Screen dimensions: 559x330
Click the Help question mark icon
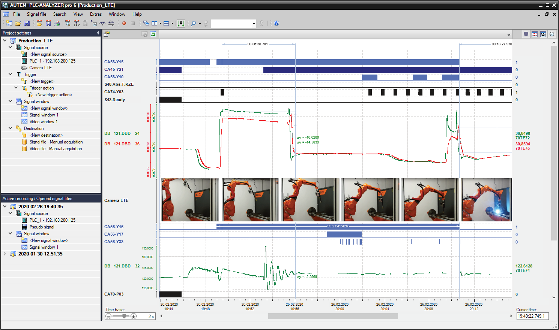coord(276,23)
